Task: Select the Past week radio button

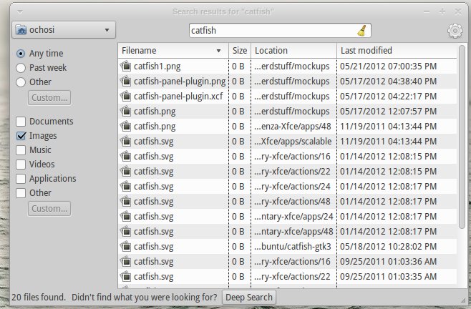Action: pos(21,68)
